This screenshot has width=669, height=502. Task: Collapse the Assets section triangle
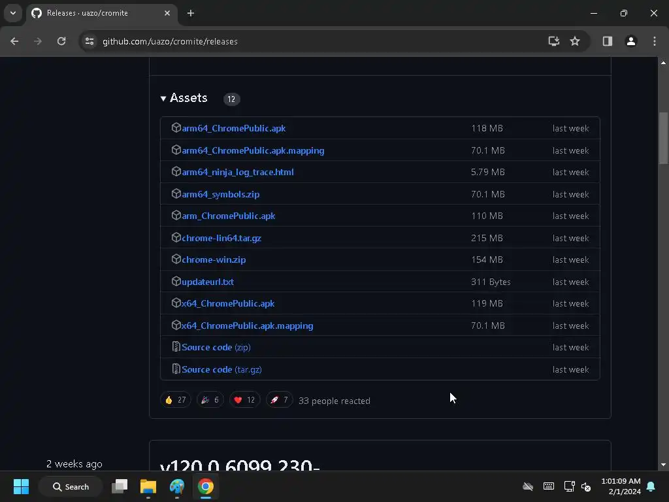tap(163, 99)
